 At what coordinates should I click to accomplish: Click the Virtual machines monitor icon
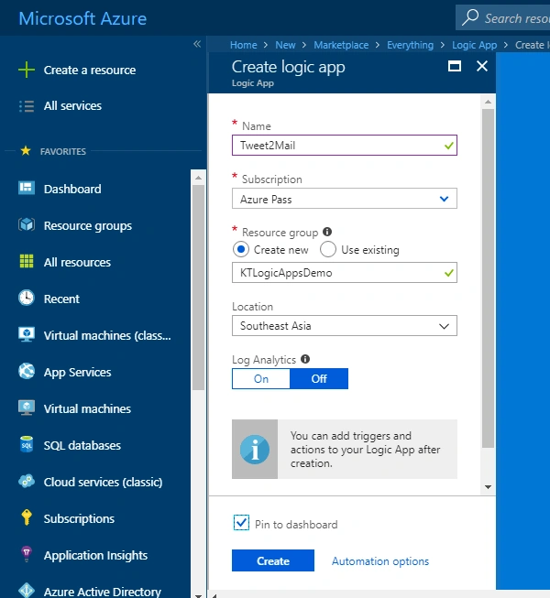[27, 408]
